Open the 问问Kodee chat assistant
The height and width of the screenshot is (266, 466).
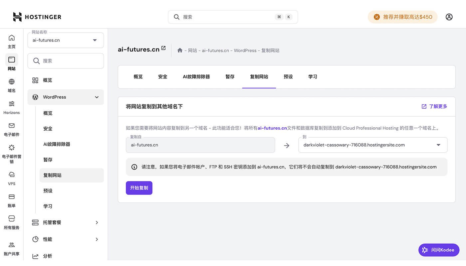pos(439,250)
